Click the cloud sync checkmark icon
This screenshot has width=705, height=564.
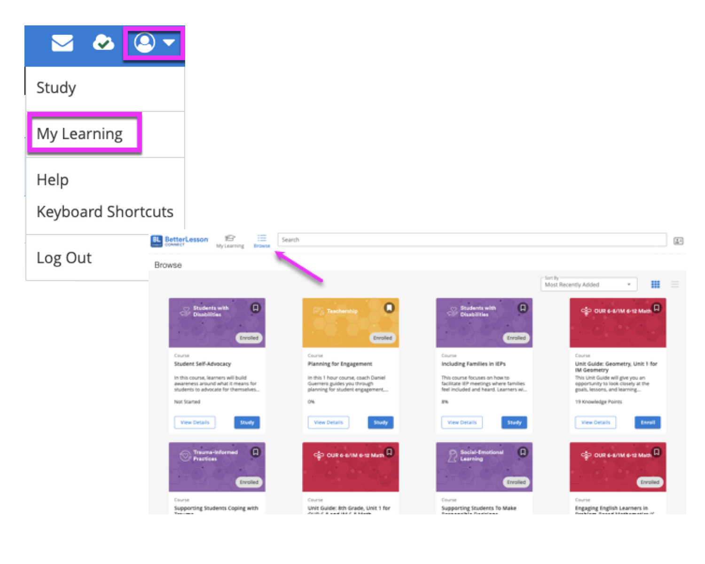[103, 43]
